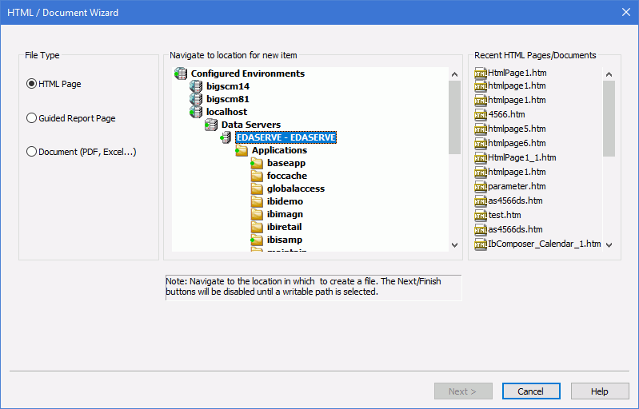The width and height of the screenshot is (639, 409).
Task: Click the localhost environment icon
Action: pyautogui.click(x=196, y=112)
